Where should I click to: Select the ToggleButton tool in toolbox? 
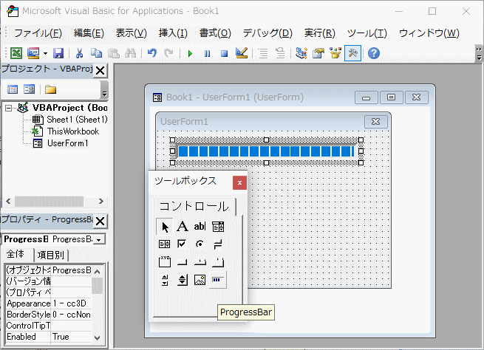click(x=218, y=244)
